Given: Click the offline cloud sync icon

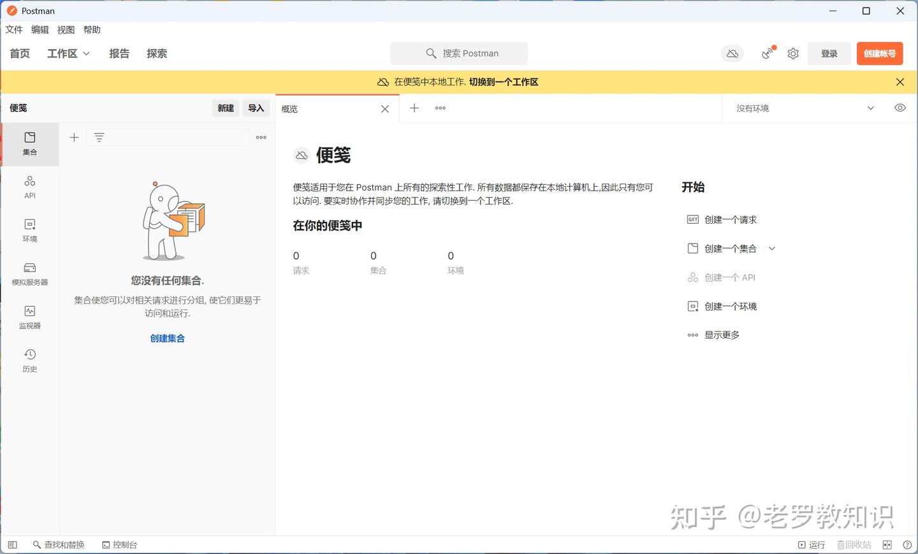Looking at the screenshot, I should (x=732, y=54).
